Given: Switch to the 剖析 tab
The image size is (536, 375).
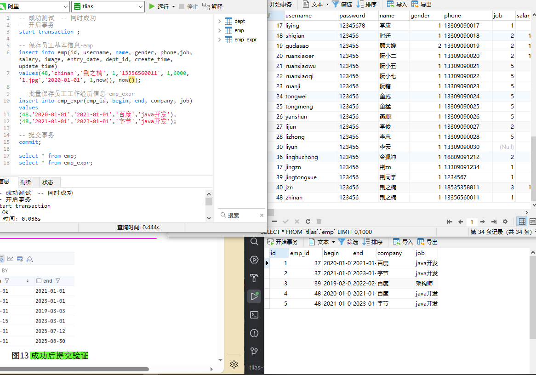Looking at the screenshot, I should point(26,182).
